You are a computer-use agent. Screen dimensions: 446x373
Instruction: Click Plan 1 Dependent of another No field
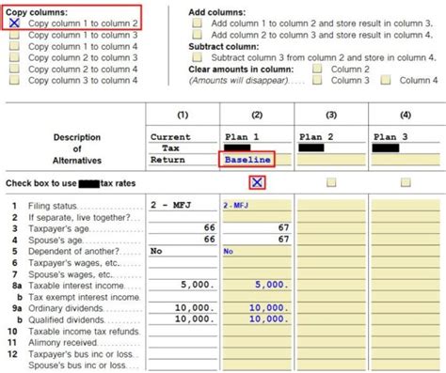(x=257, y=251)
